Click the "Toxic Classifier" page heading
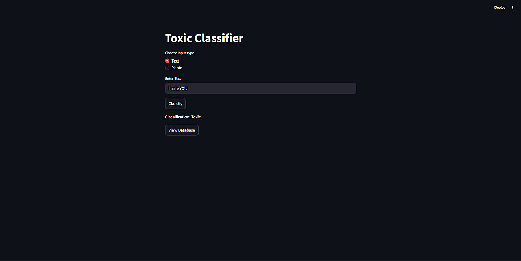The height and width of the screenshot is (261, 521). pyautogui.click(x=204, y=38)
